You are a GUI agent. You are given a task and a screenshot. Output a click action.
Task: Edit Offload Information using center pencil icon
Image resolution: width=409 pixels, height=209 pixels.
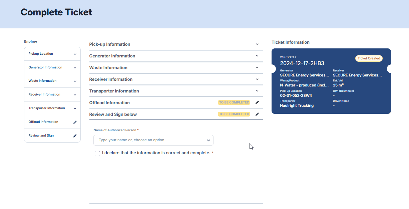click(257, 102)
